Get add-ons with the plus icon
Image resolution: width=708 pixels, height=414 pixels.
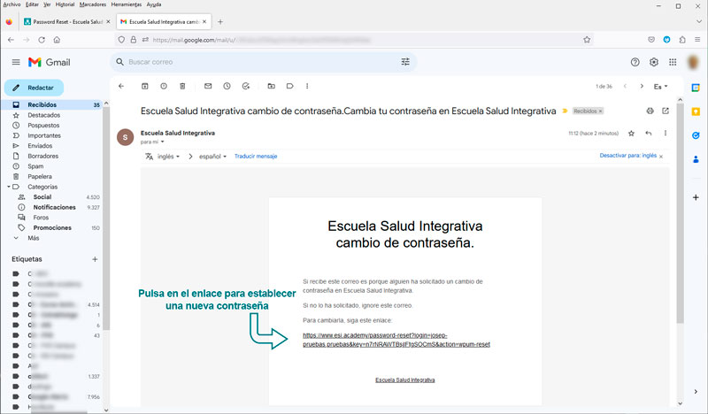pyautogui.click(x=696, y=197)
